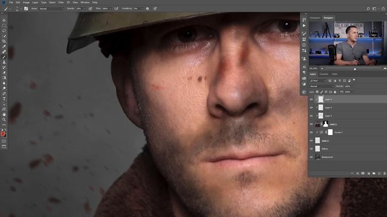Viewport: 387px width, 217px height.
Task: Open the Image menu
Action: (x=26, y=2)
